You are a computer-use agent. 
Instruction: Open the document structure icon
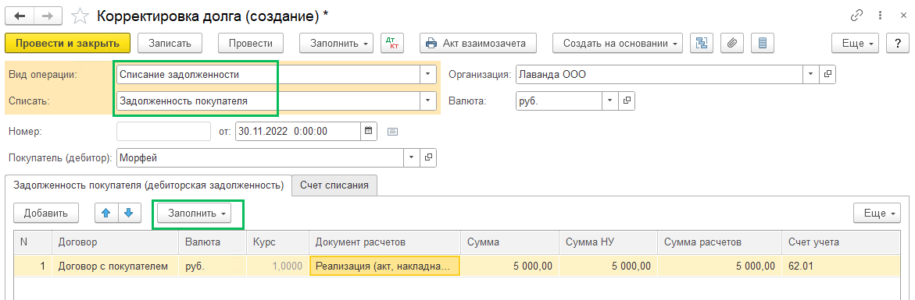coord(702,43)
